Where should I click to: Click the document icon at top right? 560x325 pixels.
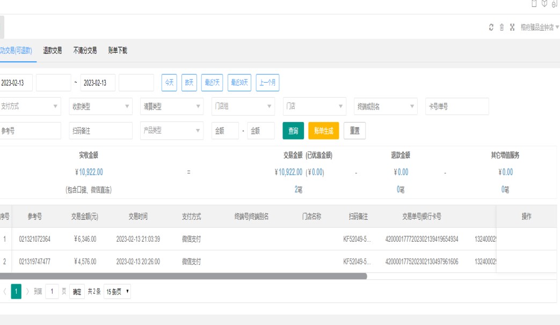534,4
